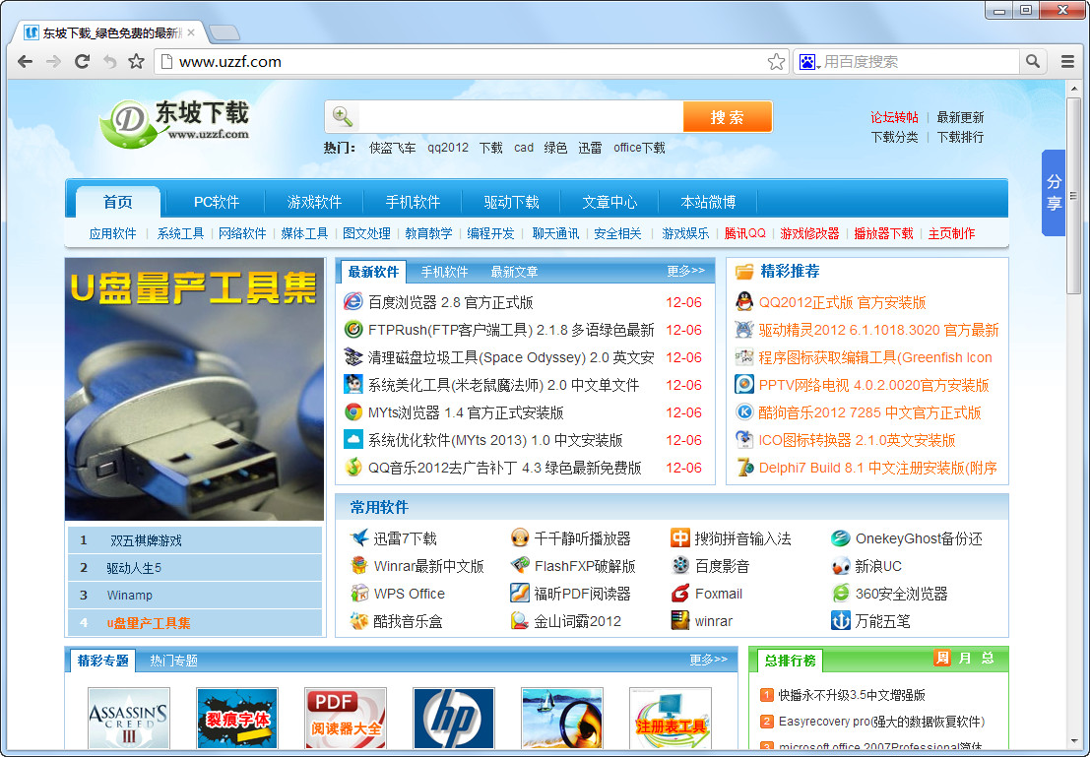The height and width of the screenshot is (757, 1090).
Task: Click the 迅雷7下载 bird icon
Action: coord(358,537)
